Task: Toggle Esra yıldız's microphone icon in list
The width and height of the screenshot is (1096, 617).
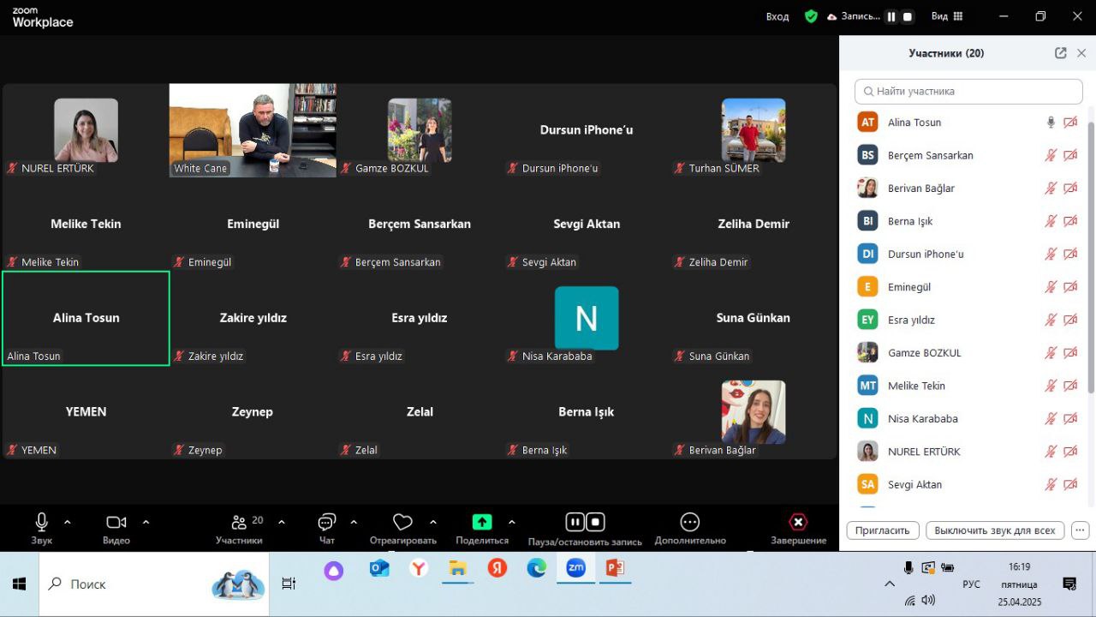Action: (x=1051, y=320)
